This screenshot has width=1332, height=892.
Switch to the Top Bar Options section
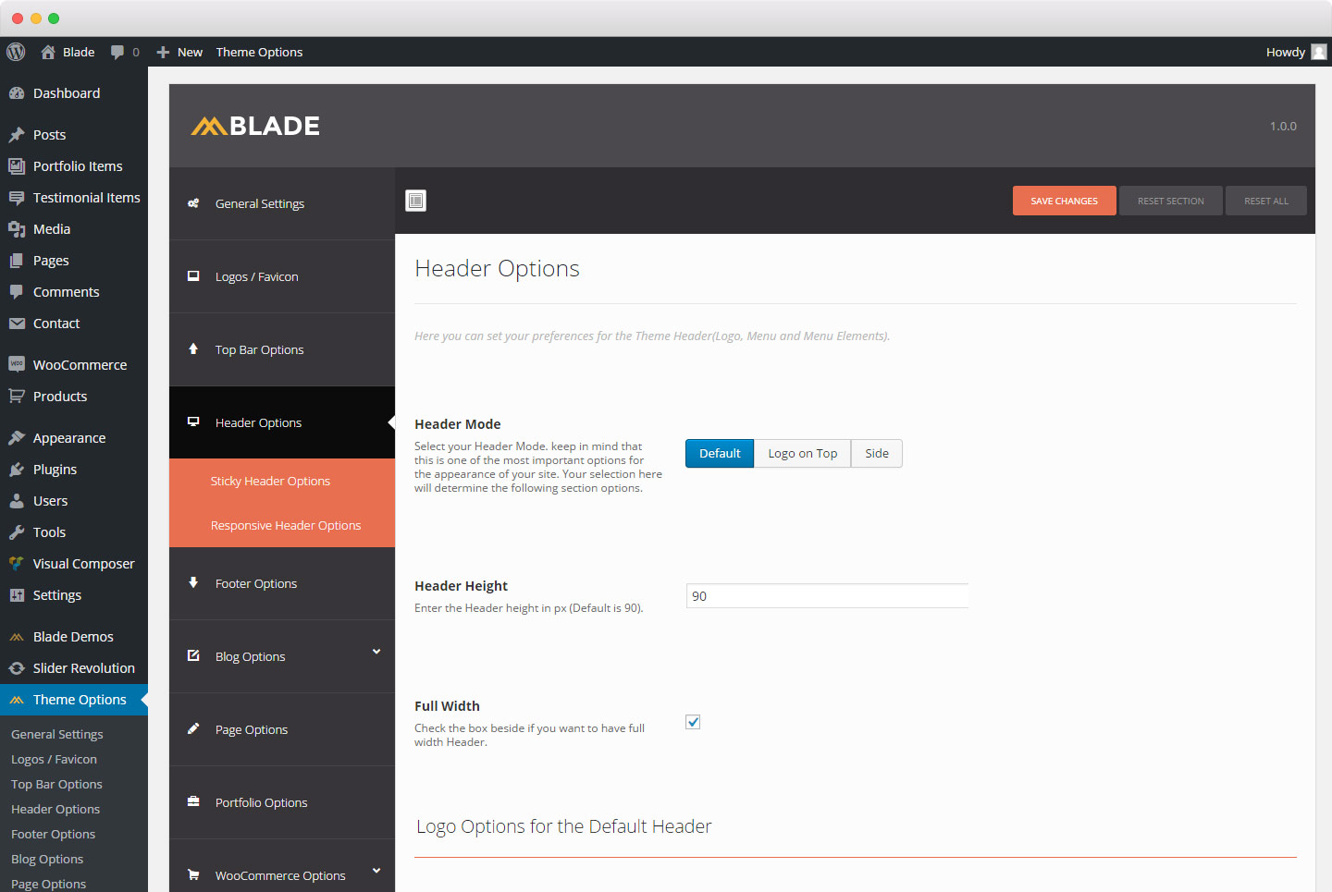coord(259,350)
